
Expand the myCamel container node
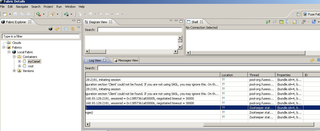[x=20, y=61]
